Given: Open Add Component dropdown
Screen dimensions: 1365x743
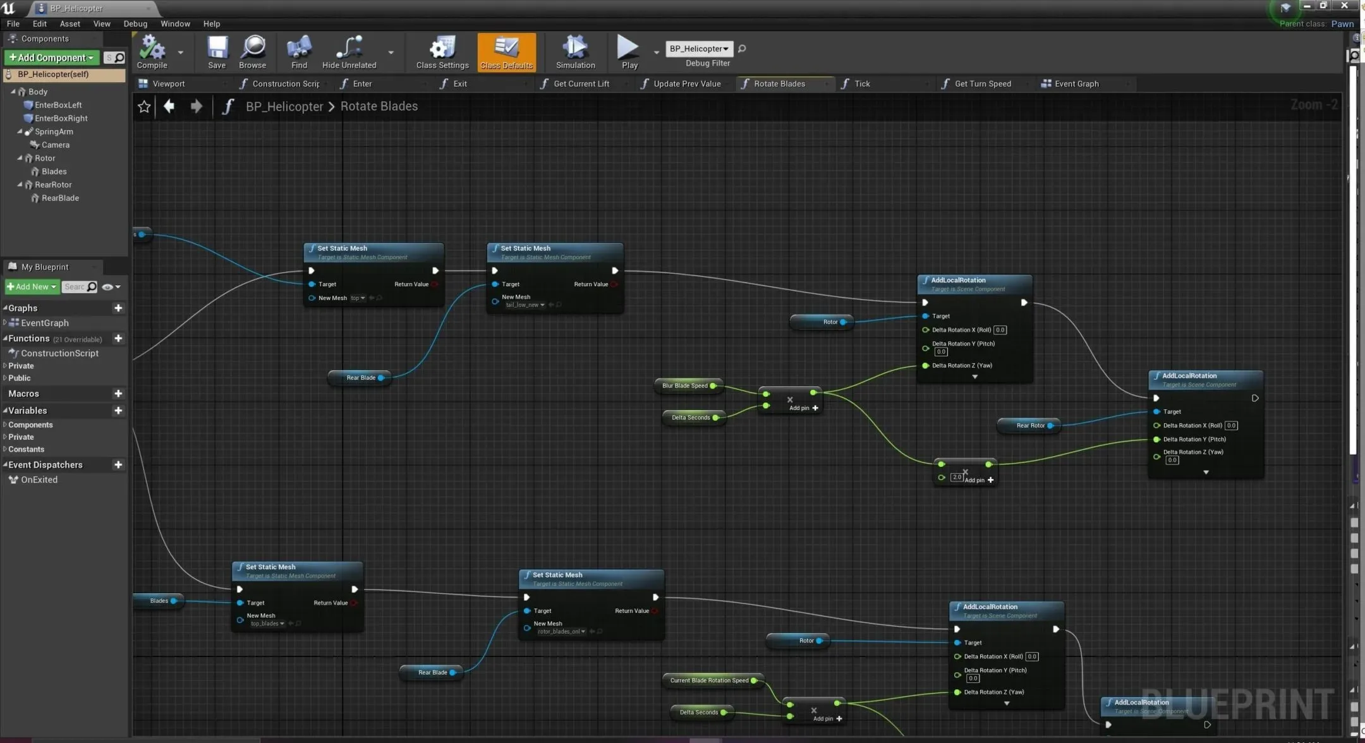Looking at the screenshot, I should click(x=52, y=57).
